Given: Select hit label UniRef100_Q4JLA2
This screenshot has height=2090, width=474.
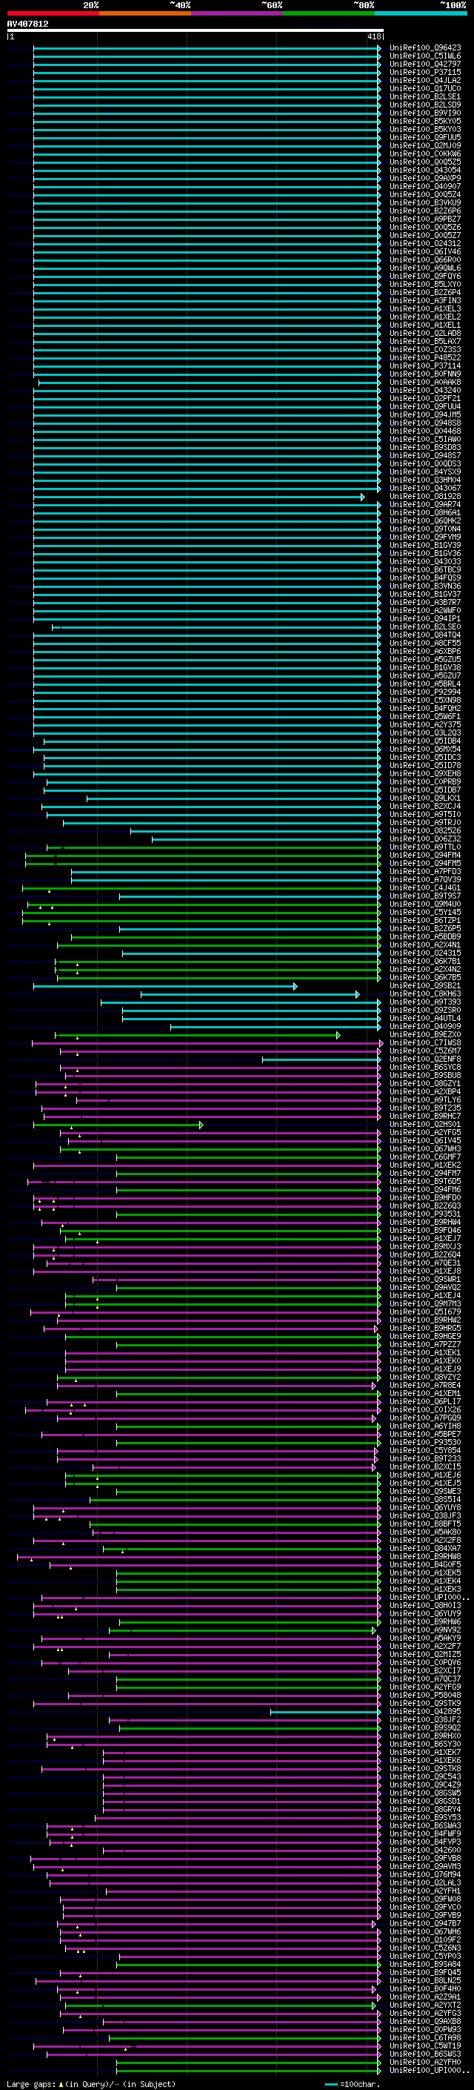Looking at the screenshot, I should (425, 80).
